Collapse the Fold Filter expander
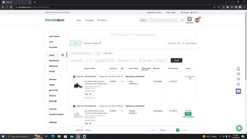247x139 pixels. point(108,53)
